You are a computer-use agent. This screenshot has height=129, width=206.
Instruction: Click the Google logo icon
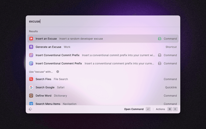pos(31,87)
